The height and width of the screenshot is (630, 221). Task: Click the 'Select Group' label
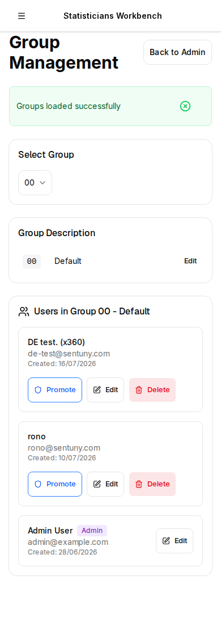click(46, 155)
